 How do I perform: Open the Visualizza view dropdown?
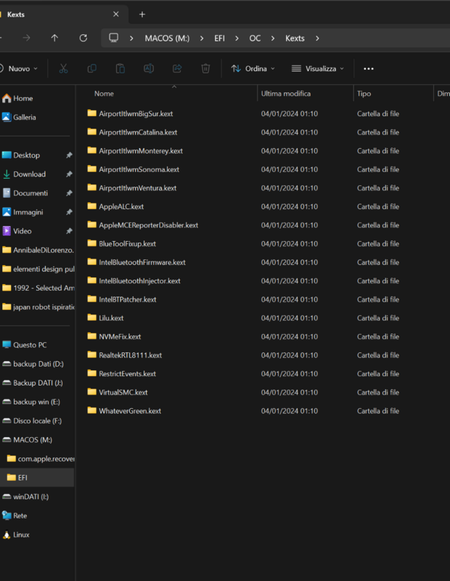pos(318,68)
